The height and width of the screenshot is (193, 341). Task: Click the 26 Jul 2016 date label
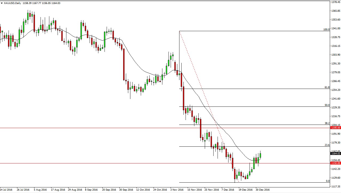coord(23,190)
